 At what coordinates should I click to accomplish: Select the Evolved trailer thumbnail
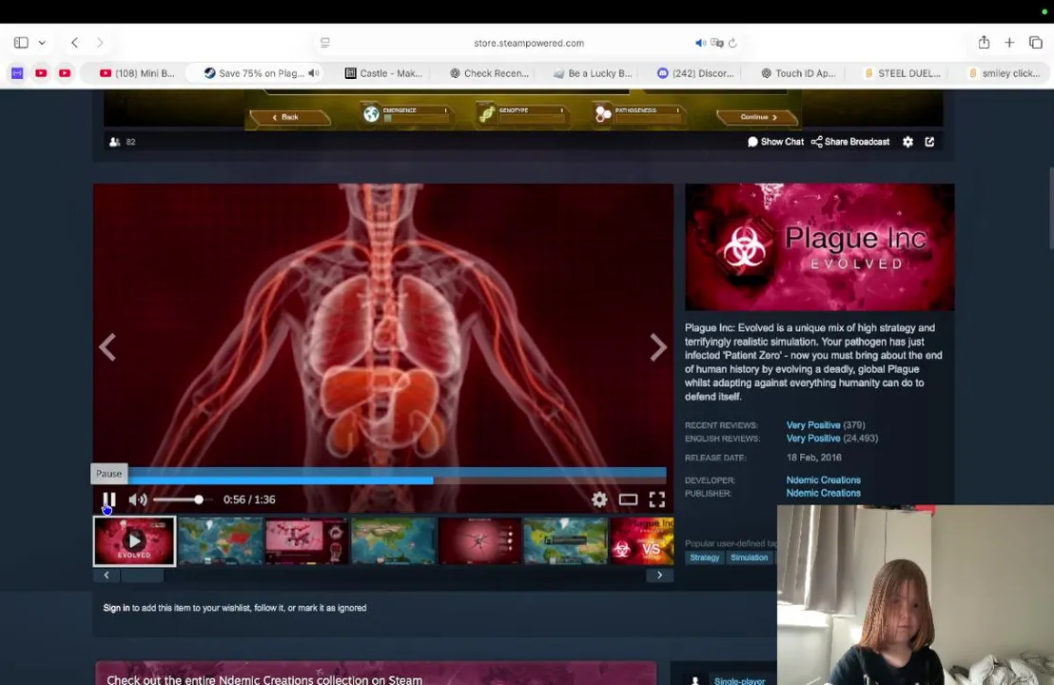(x=134, y=540)
